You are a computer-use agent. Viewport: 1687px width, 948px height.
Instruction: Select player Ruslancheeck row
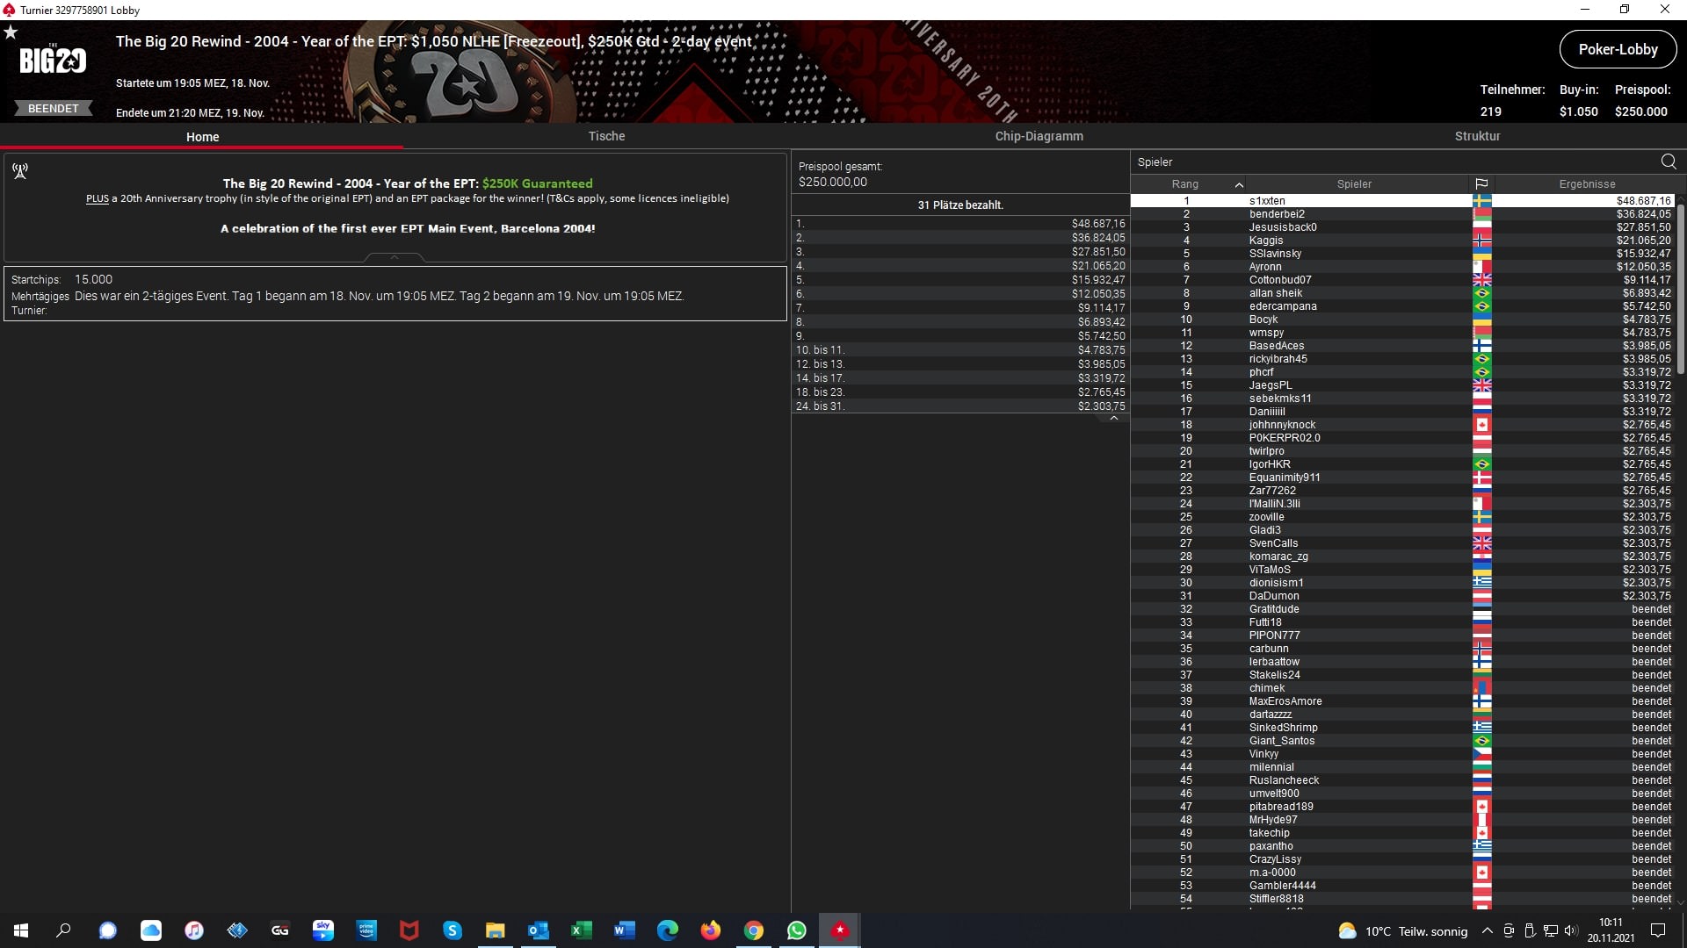click(x=1402, y=780)
